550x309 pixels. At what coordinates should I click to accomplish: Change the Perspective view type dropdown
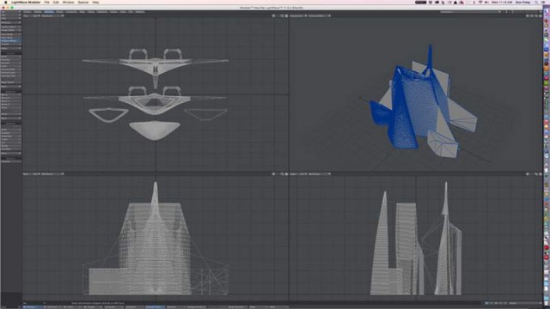coord(298,15)
